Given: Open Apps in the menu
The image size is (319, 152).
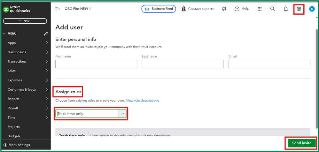Looking at the screenshot, I should [12, 43].
